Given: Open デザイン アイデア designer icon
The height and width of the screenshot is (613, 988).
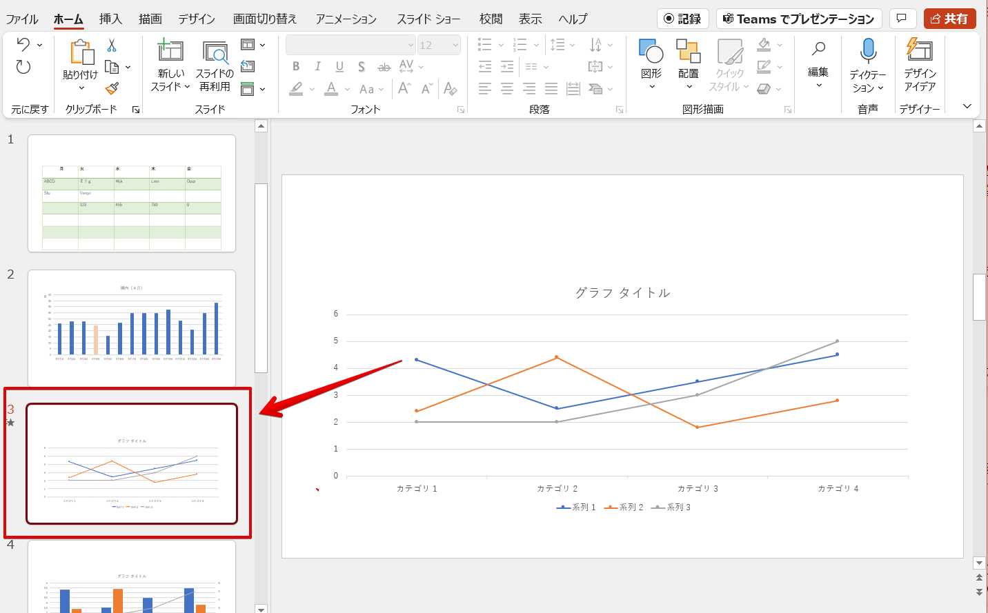Looking at the screenshot, I should [x=919, y=50].
